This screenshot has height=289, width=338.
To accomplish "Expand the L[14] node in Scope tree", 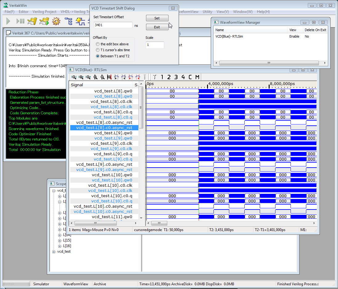I will click(60, 235).
